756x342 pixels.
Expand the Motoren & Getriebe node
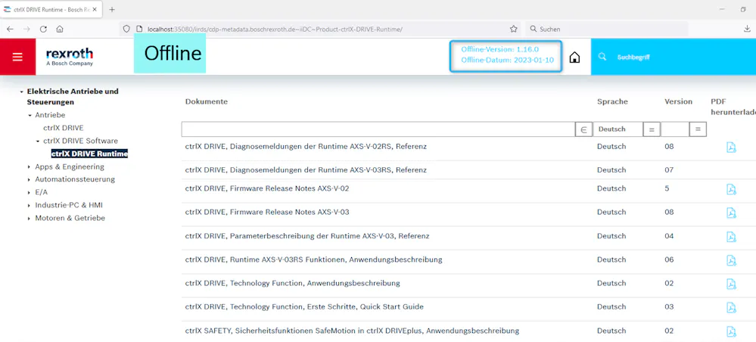(x=30, y=219)
